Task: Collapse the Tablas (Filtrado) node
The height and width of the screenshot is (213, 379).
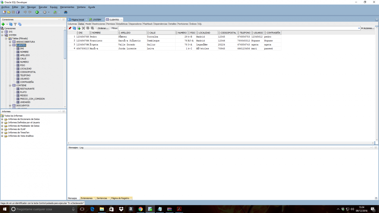Action: (6, 38)
